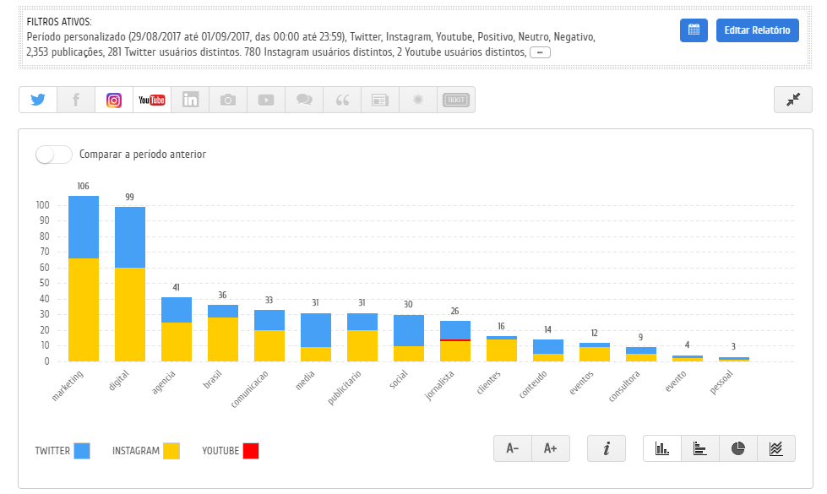The height and width of the screenshot is (494, 827).
Task: Toggle the Twitter source filter
Action: pyautogui.click(x=38, y=100)
